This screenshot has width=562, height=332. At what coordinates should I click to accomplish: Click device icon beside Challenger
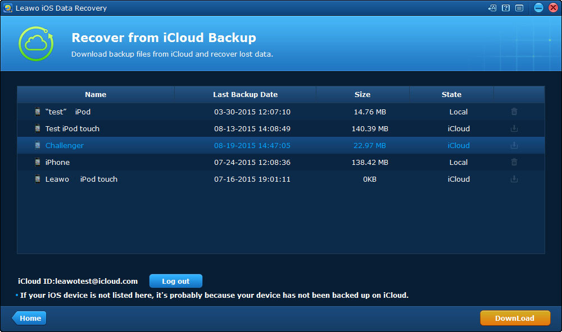[37, 145]
